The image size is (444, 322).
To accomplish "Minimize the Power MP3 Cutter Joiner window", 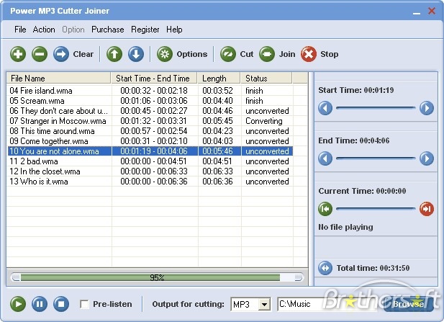I will (x=416, y=12).
